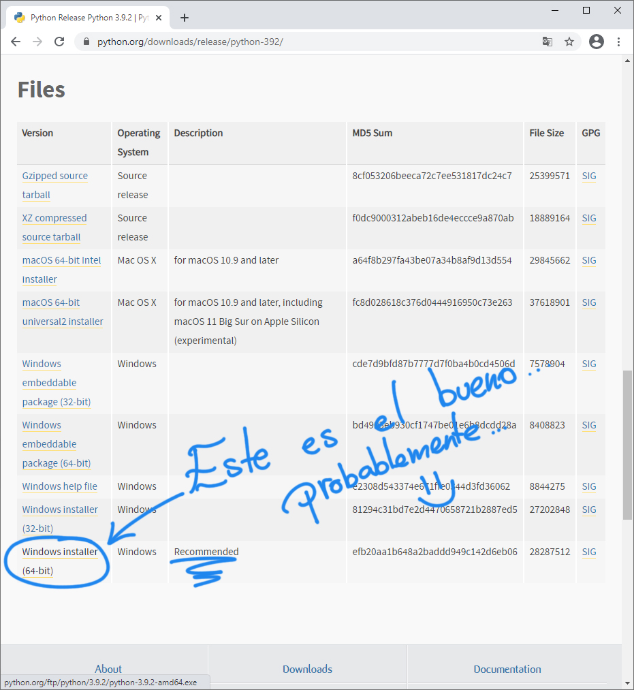Download Windows installer (32-bit)
This screenshot has width=634, height=690.
point(60,519)
